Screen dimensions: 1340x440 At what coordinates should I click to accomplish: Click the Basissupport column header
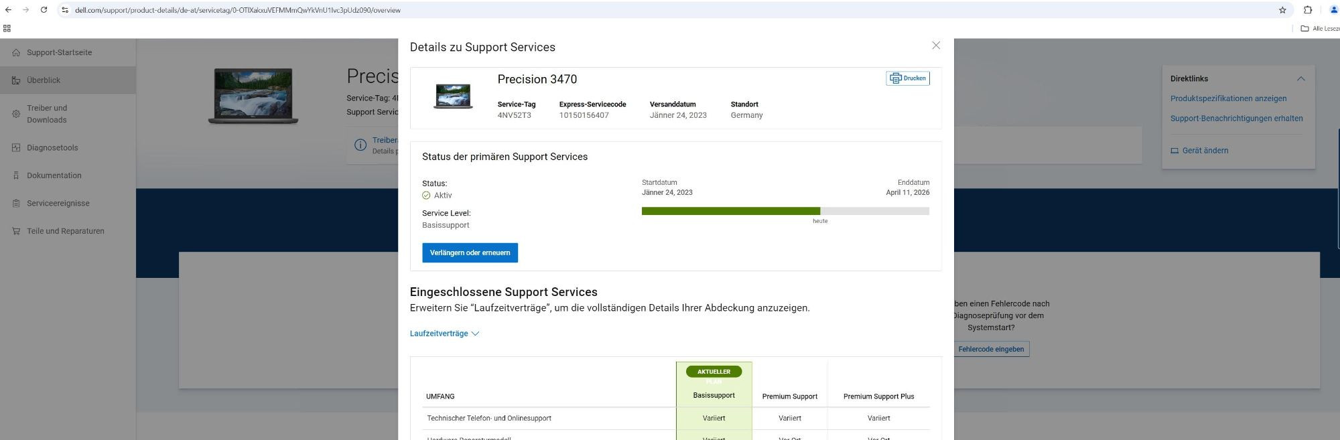[714, 395]
